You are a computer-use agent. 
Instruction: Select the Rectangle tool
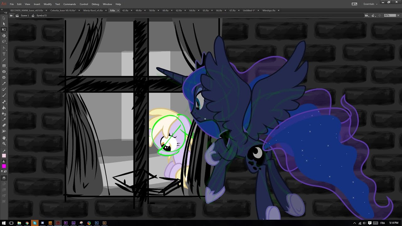[4, 66]
